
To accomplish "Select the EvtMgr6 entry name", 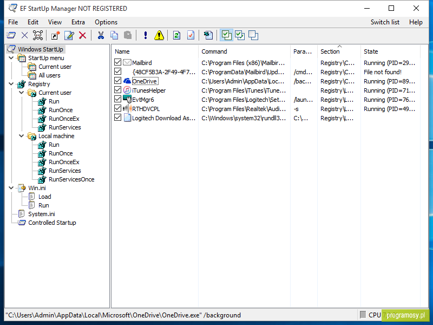I will (143, 100).
